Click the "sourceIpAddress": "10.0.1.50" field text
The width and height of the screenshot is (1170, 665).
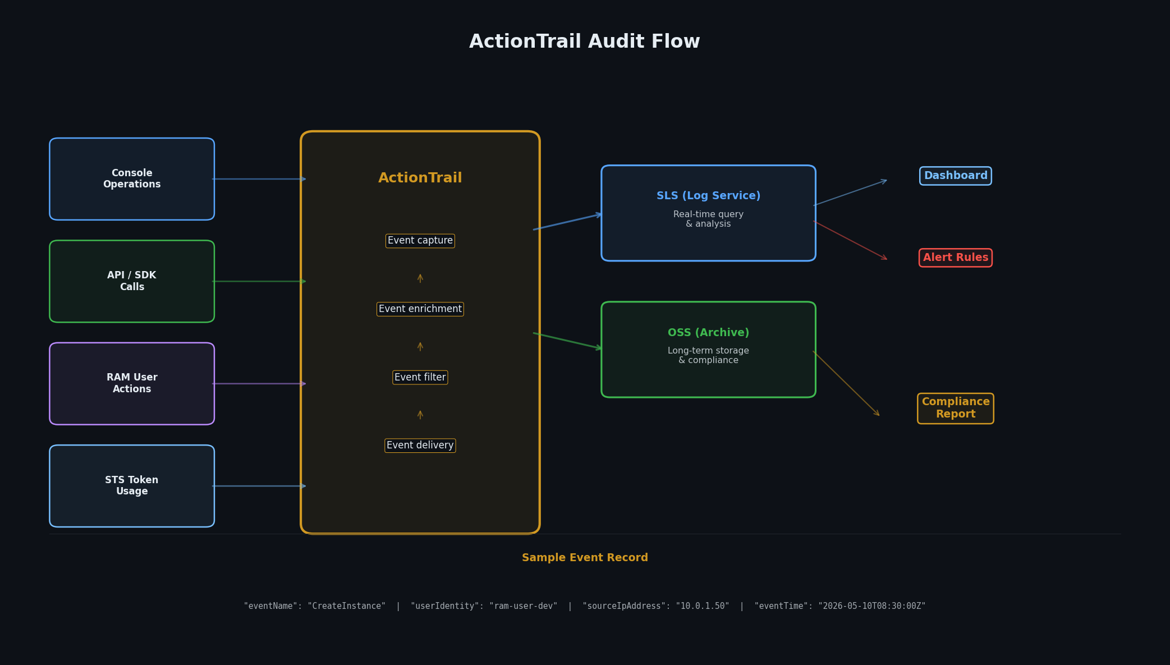(656, 606)
